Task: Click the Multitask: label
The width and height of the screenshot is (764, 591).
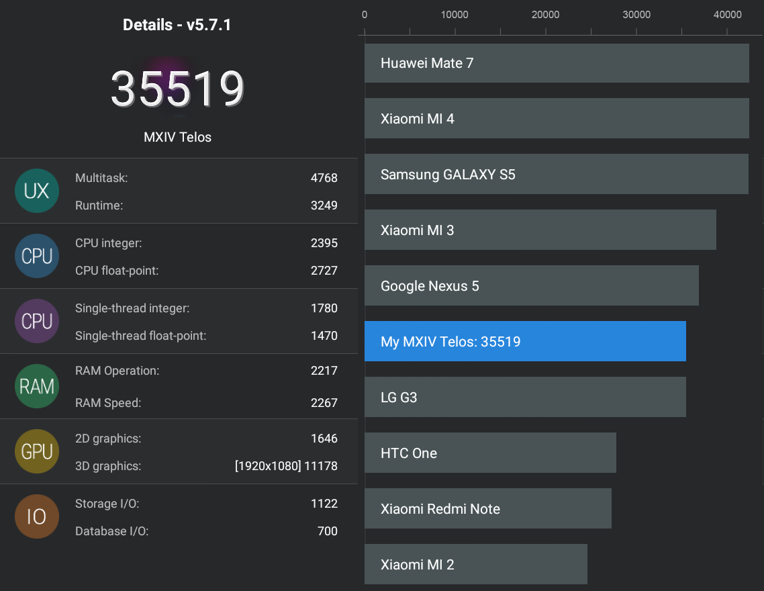Action: click(101, 178)
